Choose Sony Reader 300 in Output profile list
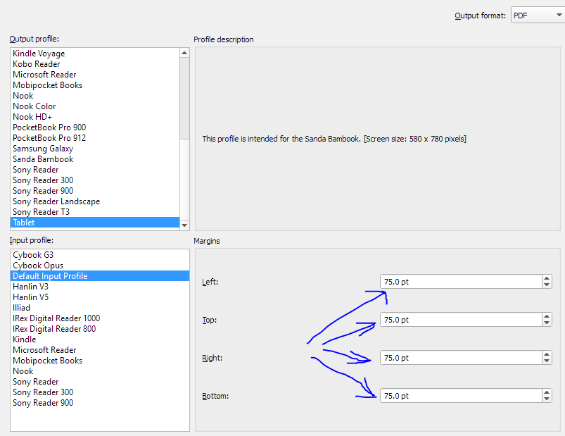This screenshot has width=565, height=436. [95, 180]
